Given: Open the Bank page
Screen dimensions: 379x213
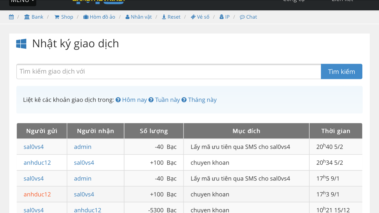Looking at the screenshot, I should pos(34,17).
